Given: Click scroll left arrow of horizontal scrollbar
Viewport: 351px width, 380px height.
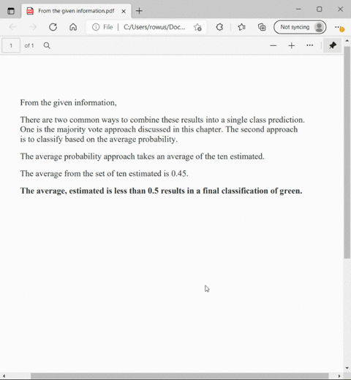Looking at the screenshot, I should [x=4, y=376].
